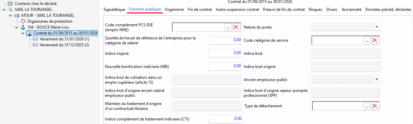413x124 pixels.
Task: Collapse the SARL LA TOURANGEL node
Action: (x=4, y=9)
